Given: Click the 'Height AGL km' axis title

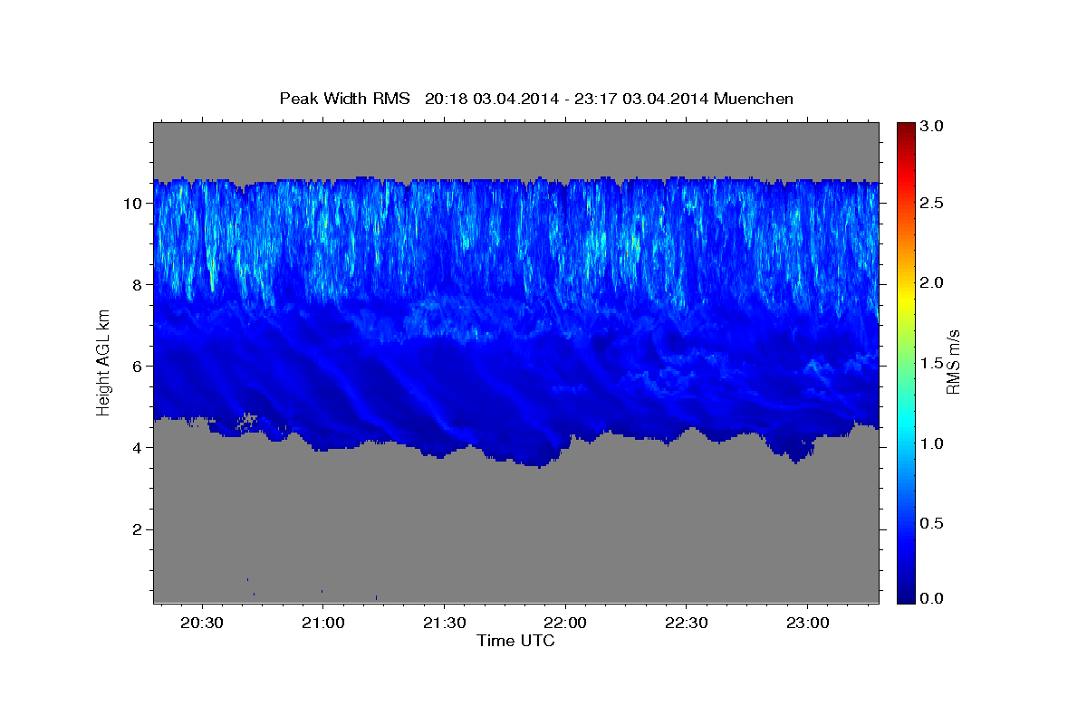Looking at the screenshot, I should [x=103, y=362].
